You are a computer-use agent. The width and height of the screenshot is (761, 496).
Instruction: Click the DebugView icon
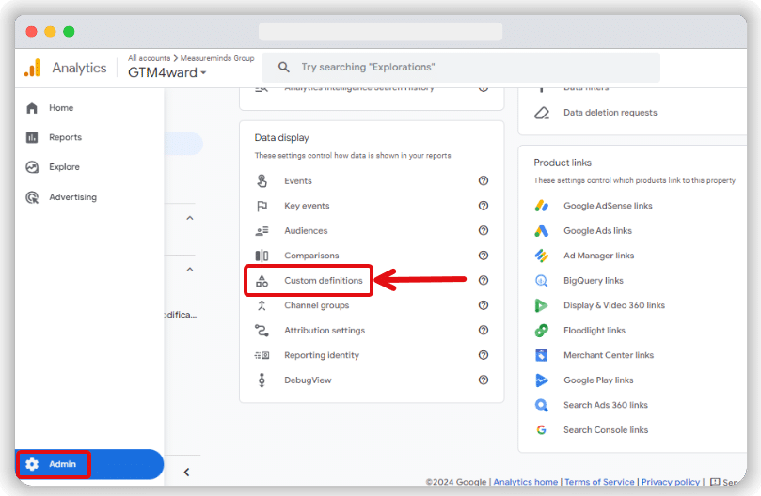[x=262, y=380]
